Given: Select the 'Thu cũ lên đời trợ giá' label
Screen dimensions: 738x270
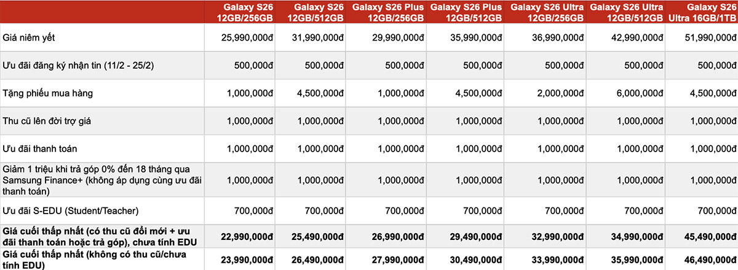Looking at the screenshot, I should (x=48, y=120).
